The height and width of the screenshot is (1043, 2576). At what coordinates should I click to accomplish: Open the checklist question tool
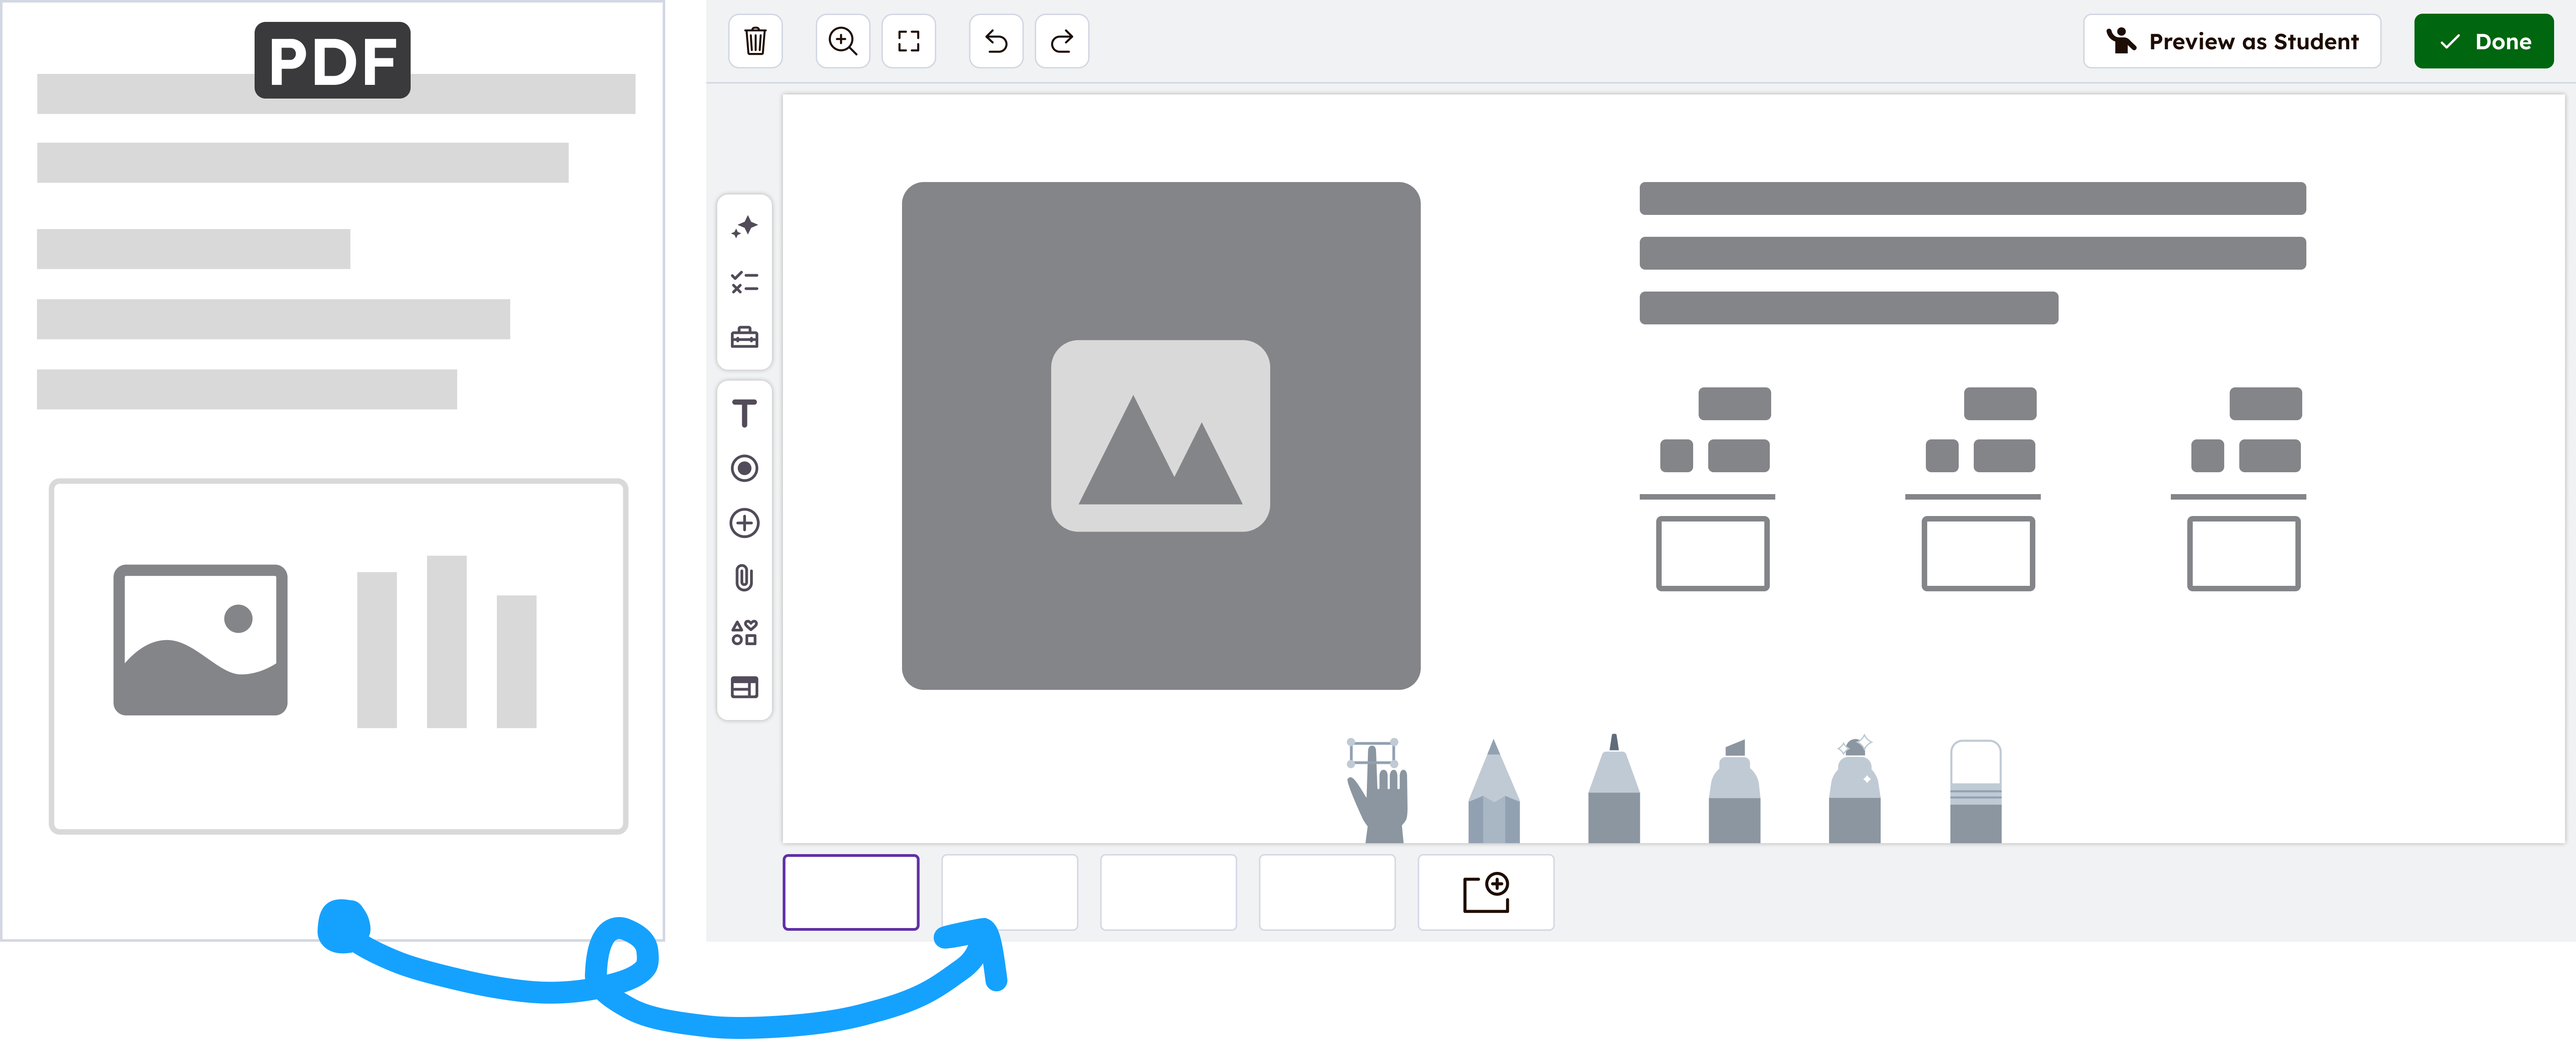[744, 282]
